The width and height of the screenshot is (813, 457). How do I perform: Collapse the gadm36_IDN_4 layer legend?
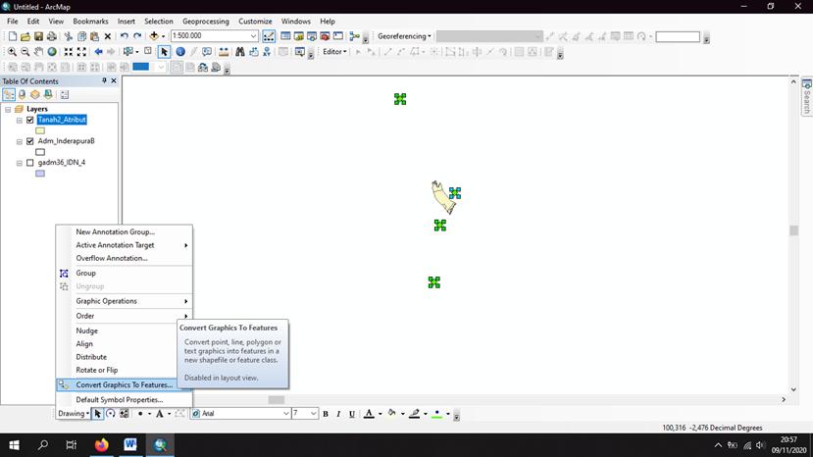pyautogui.click(x=20, y=163)
